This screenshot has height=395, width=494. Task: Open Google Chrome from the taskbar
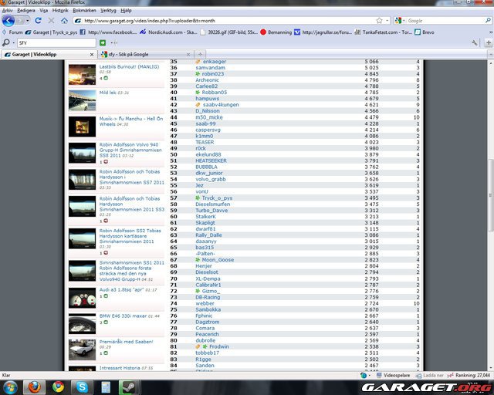tap(59, 387)
